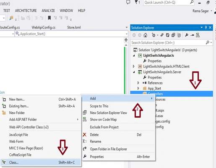216x168 pixels.
Task: Open the TEST menu
Action: click(x=7, y=10)
